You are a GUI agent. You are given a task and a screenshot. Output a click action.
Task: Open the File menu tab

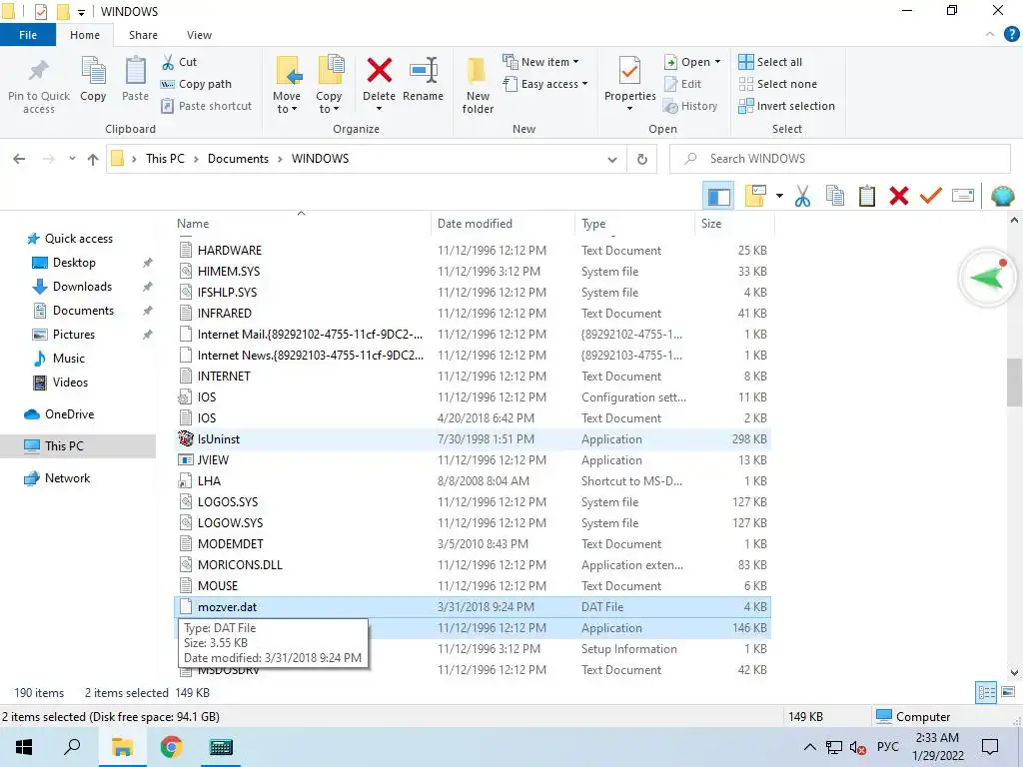tap(28, 35)
